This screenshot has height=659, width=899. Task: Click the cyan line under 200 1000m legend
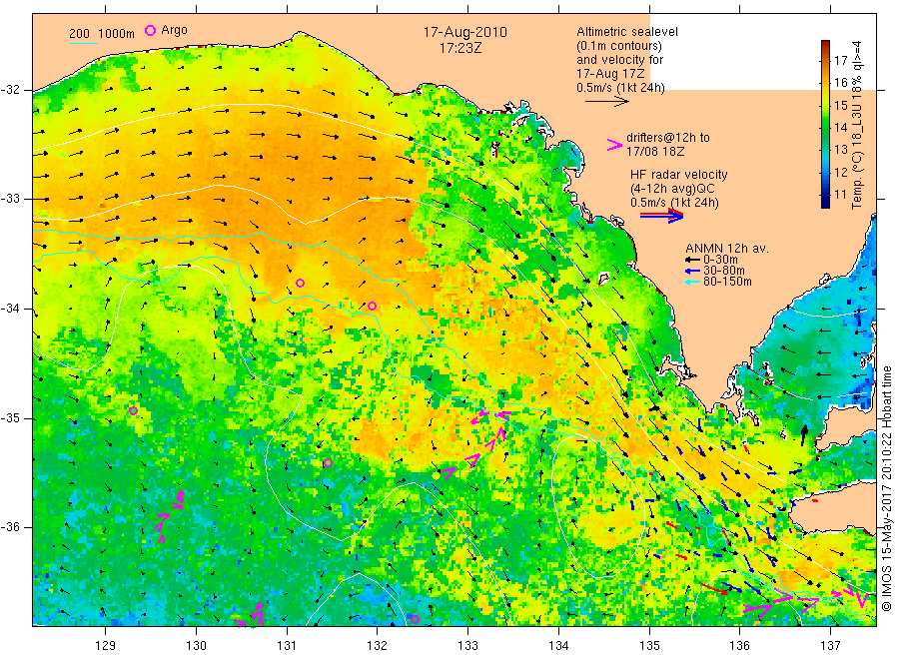click(x=84, y=42)
